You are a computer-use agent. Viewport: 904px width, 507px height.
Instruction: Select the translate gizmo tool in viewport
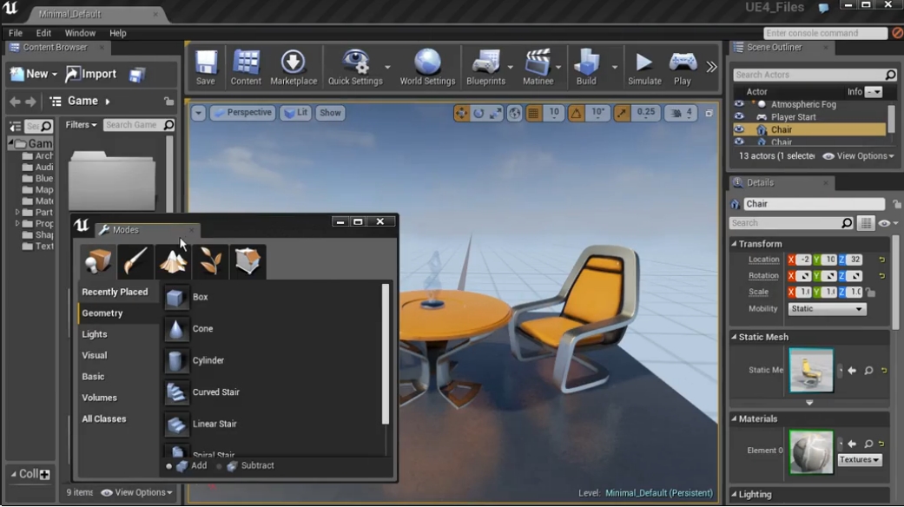click(461, 114)
